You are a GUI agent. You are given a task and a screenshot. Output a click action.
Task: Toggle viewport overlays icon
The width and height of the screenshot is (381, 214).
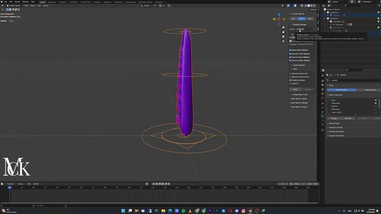point(295,5)
